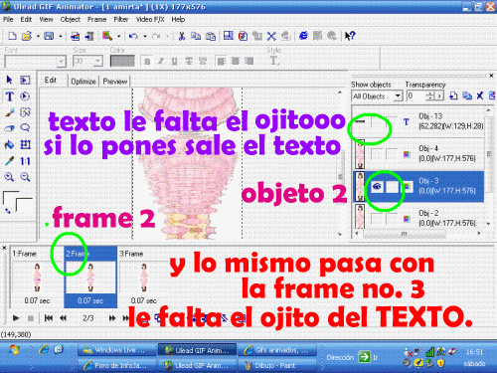Click the Paste icon in toolbar
497x373 pixels.
click(211, 36)
